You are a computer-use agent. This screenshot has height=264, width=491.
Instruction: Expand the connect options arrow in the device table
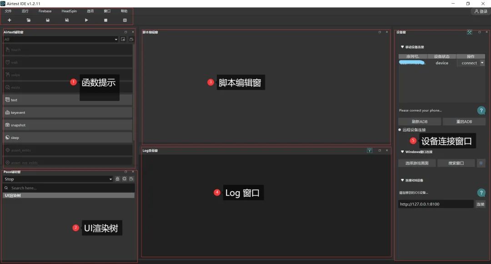pos(481,62)
